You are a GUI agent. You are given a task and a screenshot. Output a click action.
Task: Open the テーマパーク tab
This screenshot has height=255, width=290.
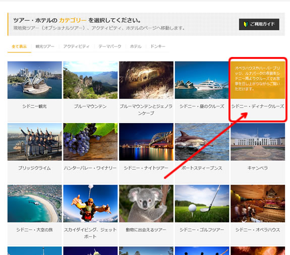(x=110, y=46)
